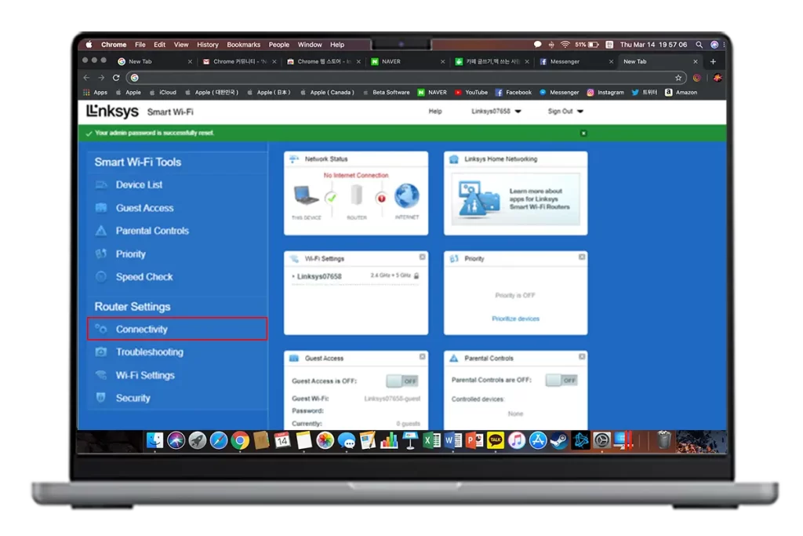Click the red internet error indicator in Network Status
Image resolution: width=803 pixels, height=536 pixels.
tap(381, 198)
